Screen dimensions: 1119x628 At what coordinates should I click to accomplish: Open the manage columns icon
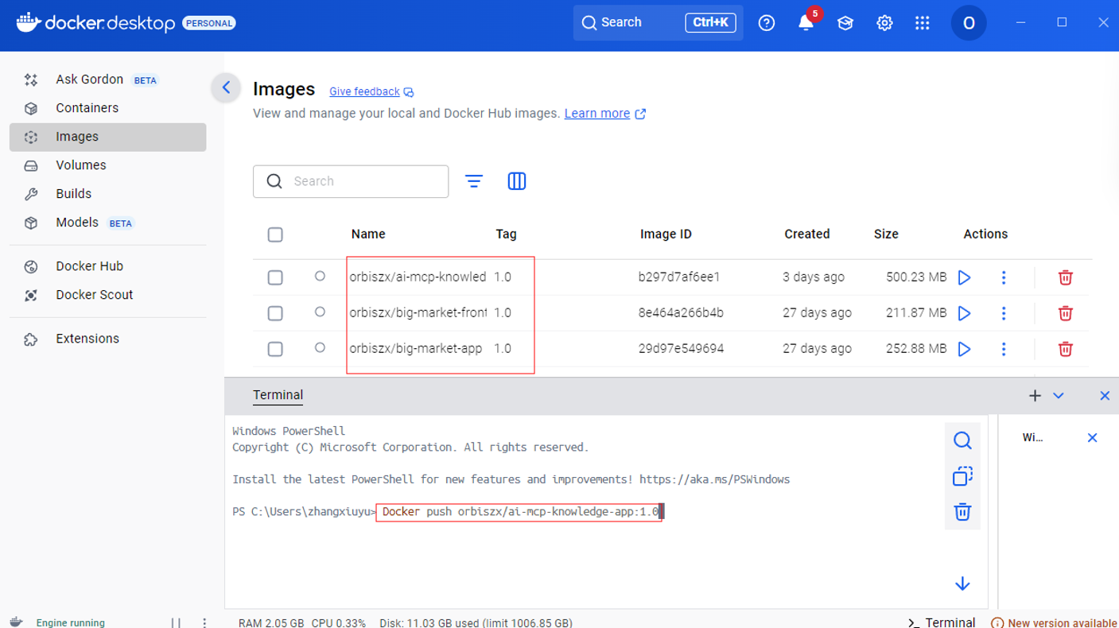point(517,181)
